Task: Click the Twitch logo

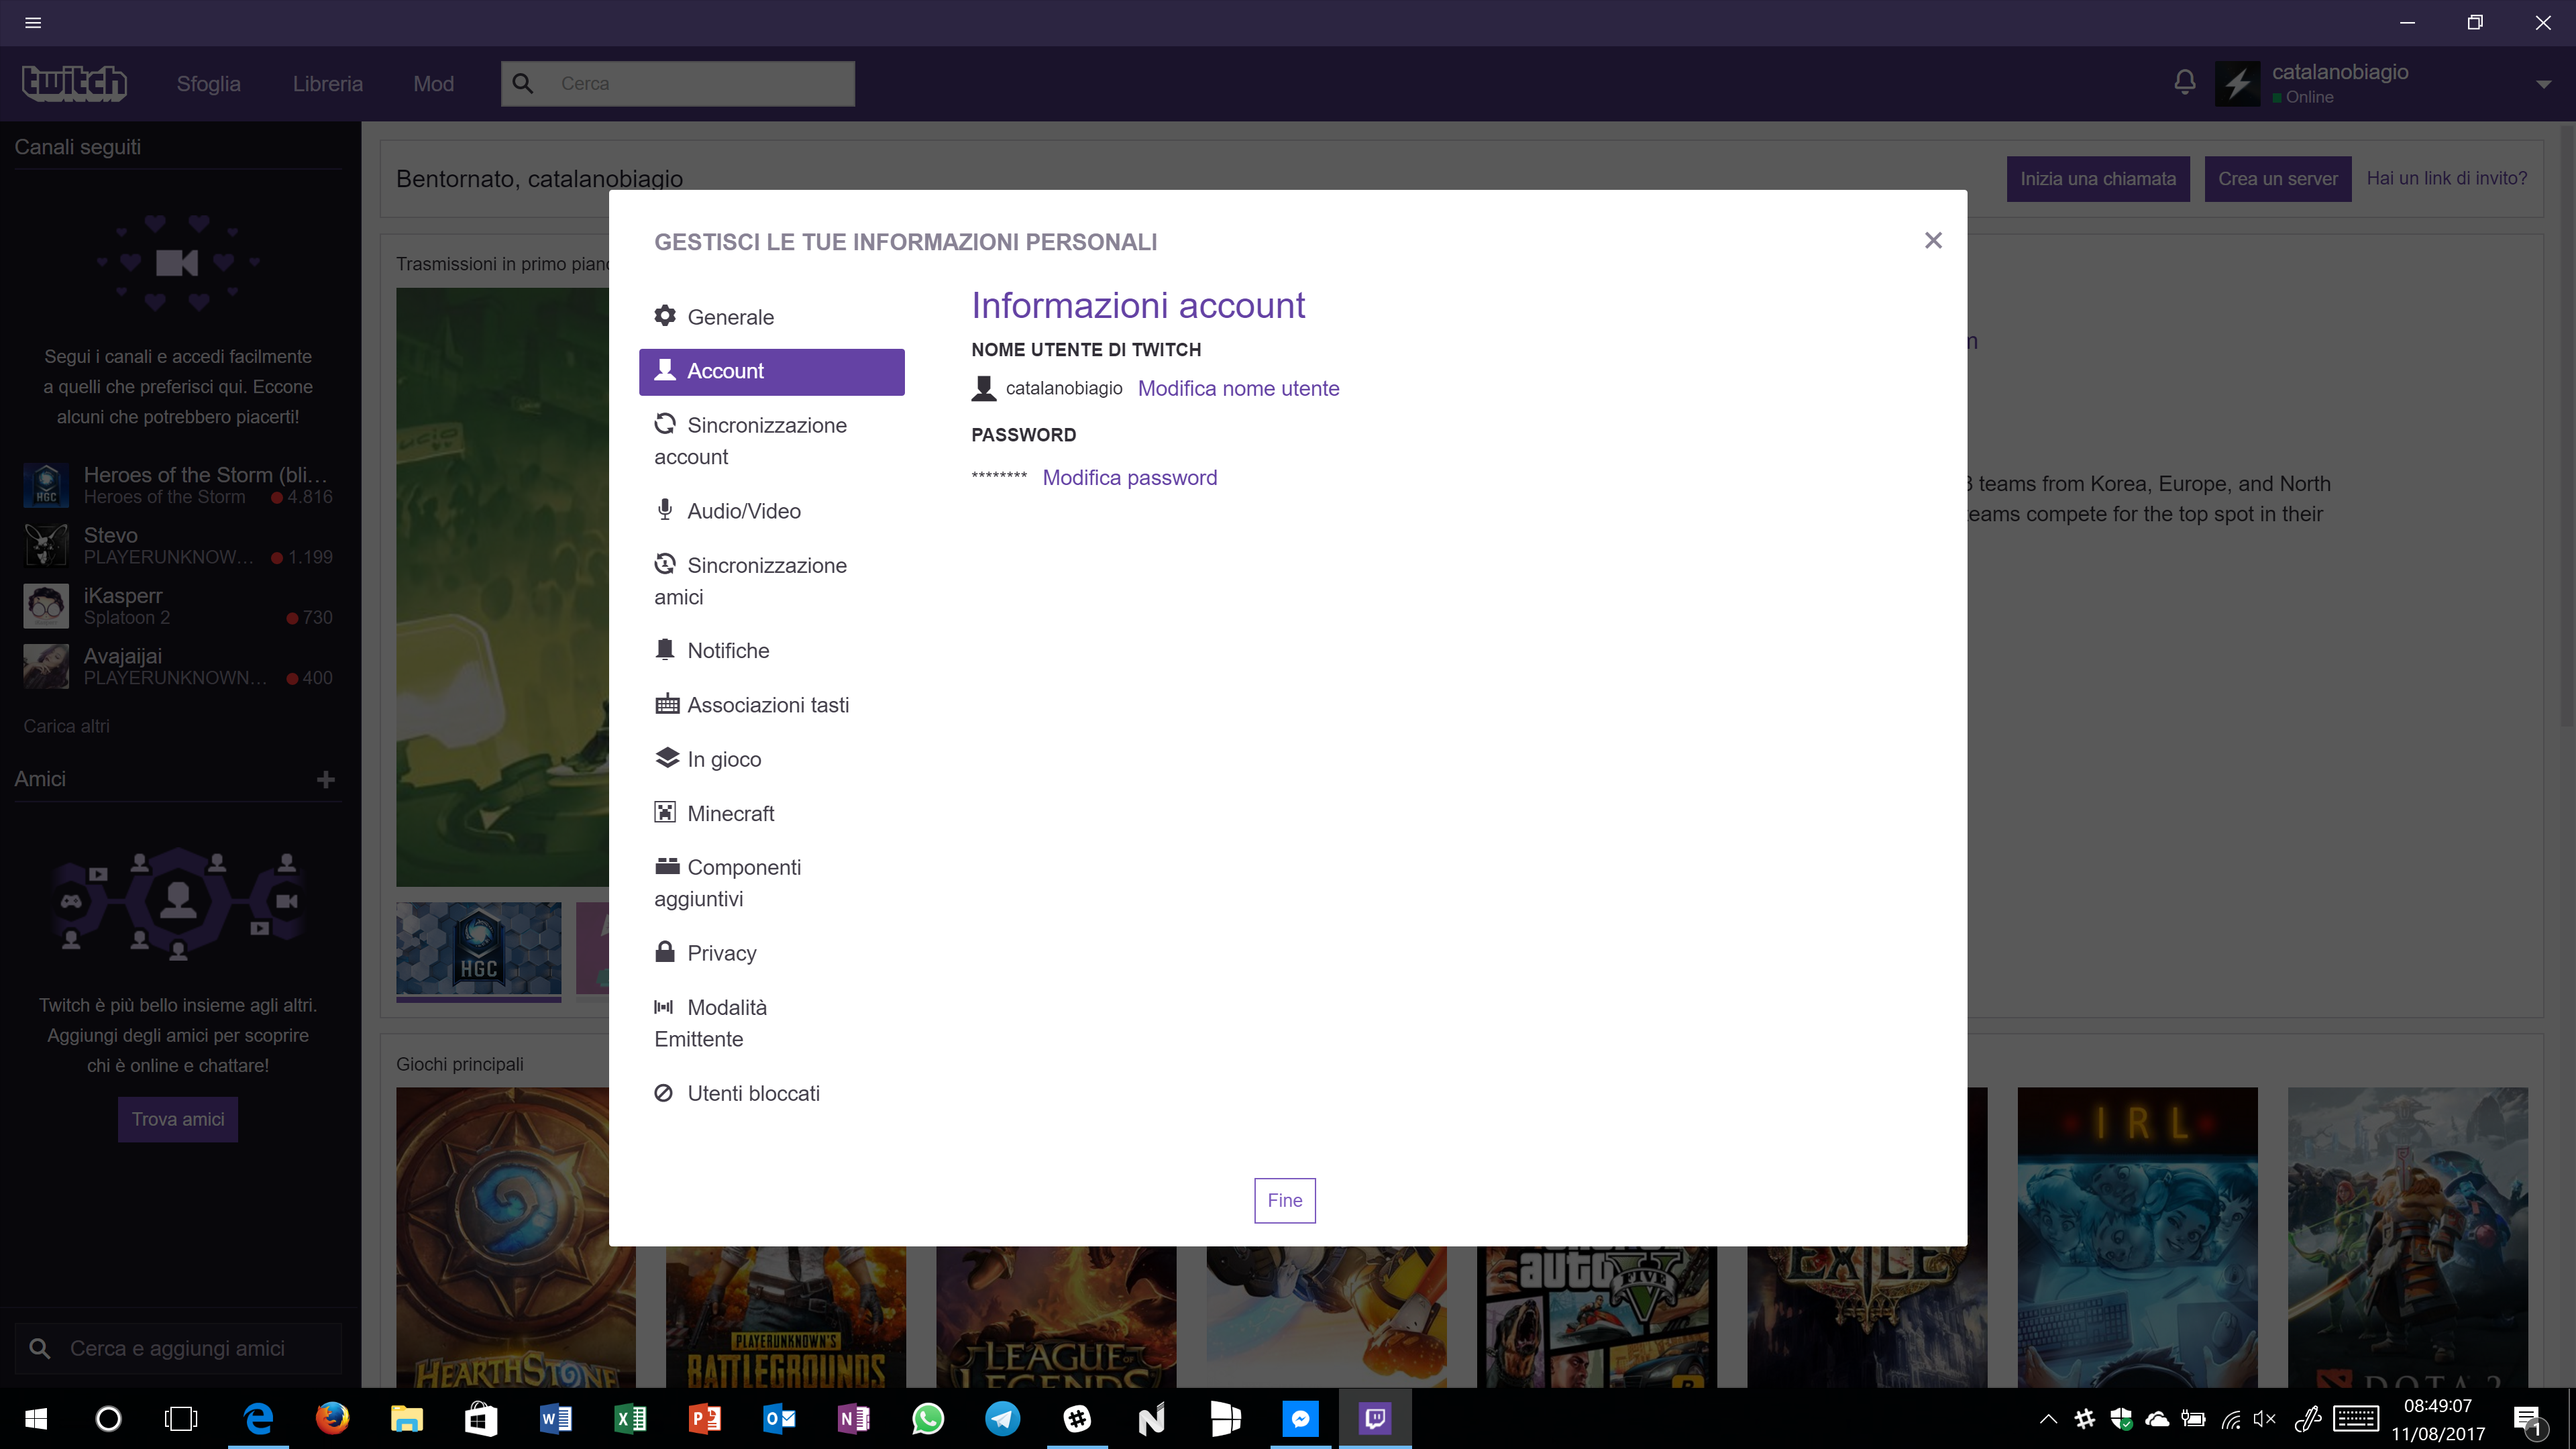Action: coord(74,83)
